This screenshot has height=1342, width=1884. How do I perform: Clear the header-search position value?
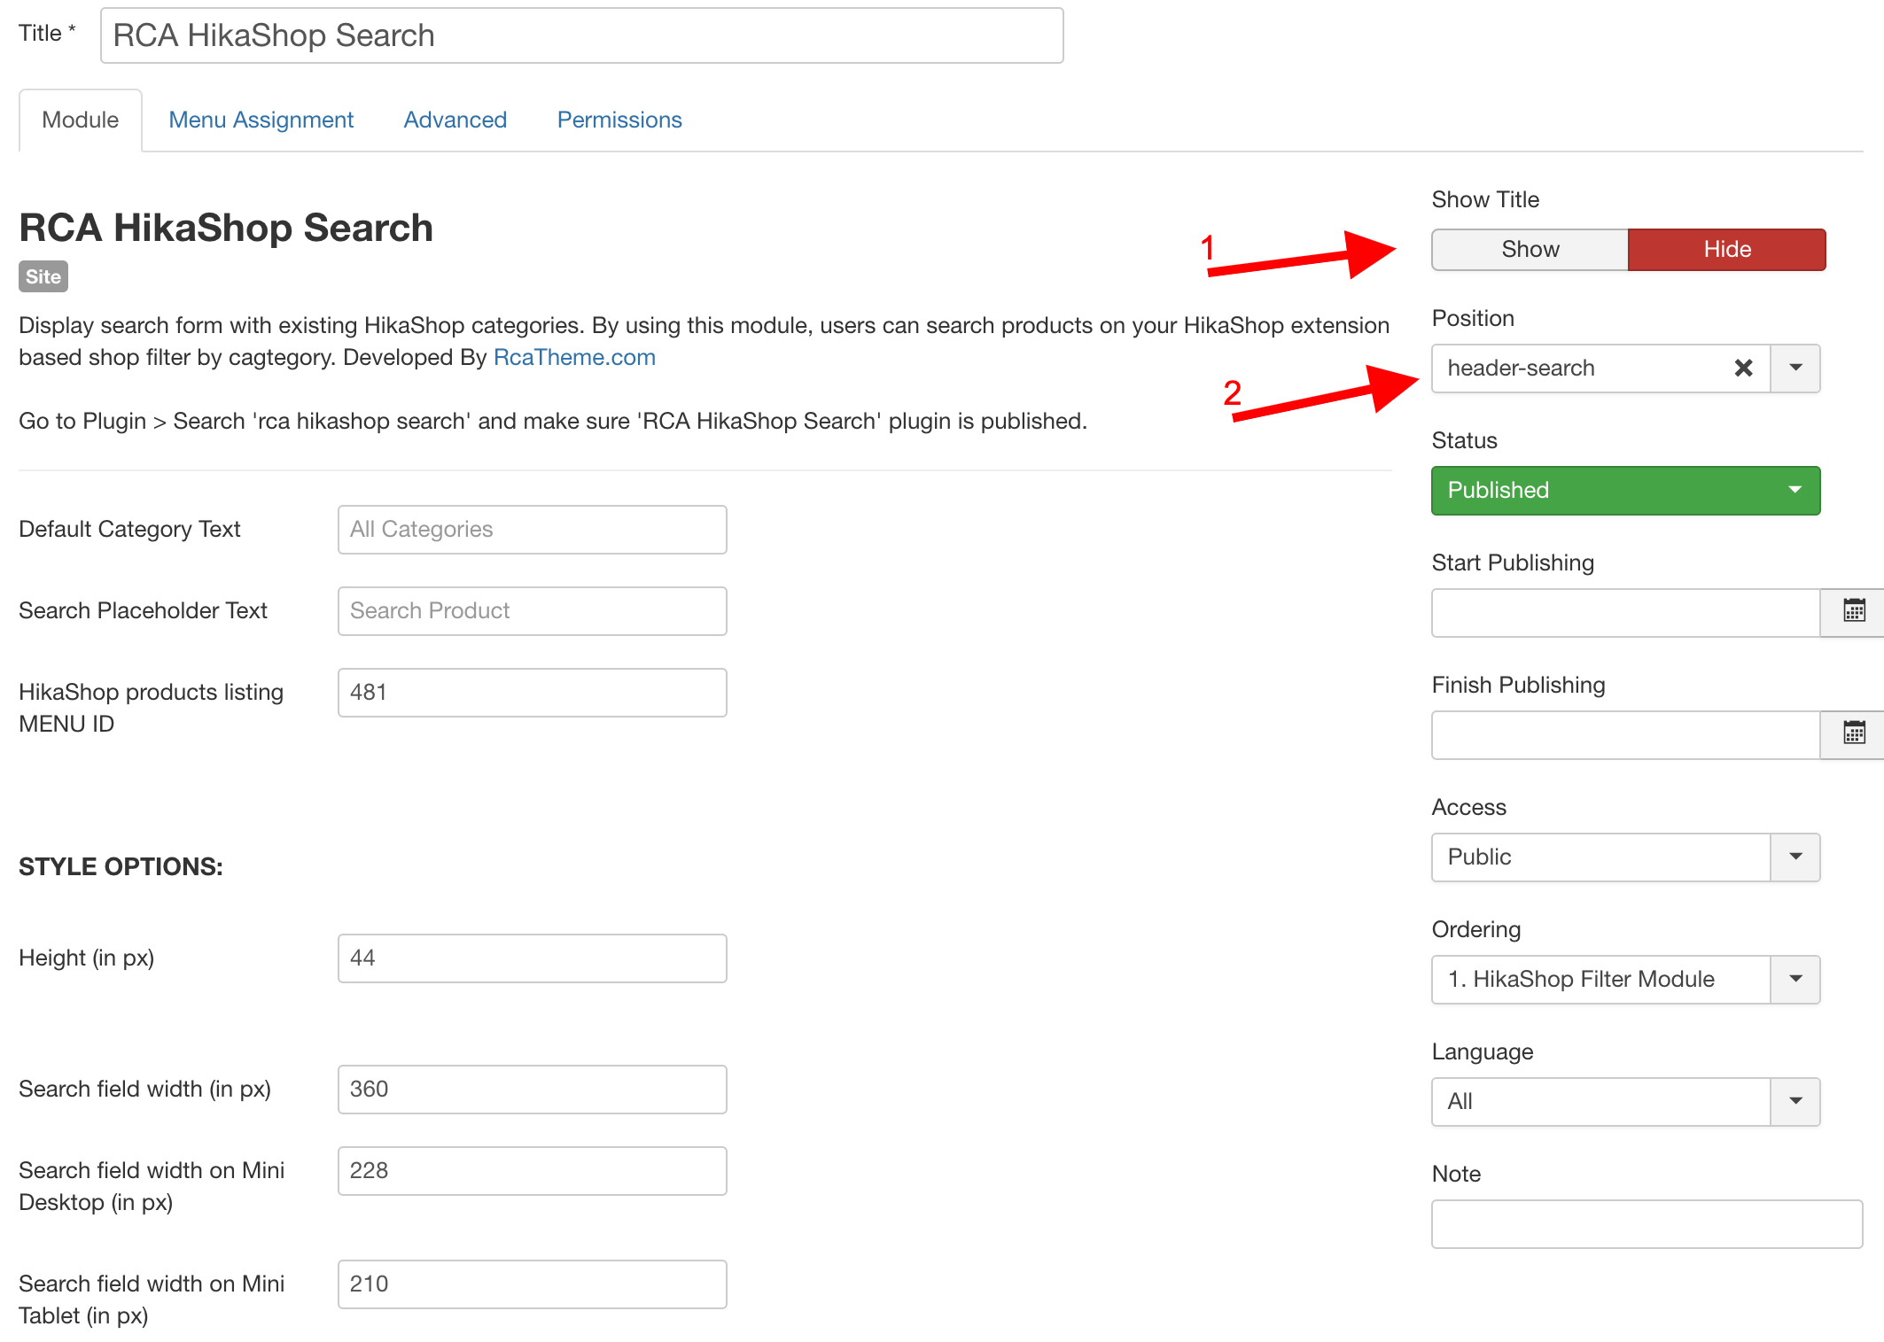tap(1743, 368)
